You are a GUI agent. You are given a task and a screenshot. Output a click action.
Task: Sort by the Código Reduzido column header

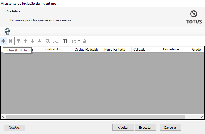pyautogui.click(x=87, y=50)
